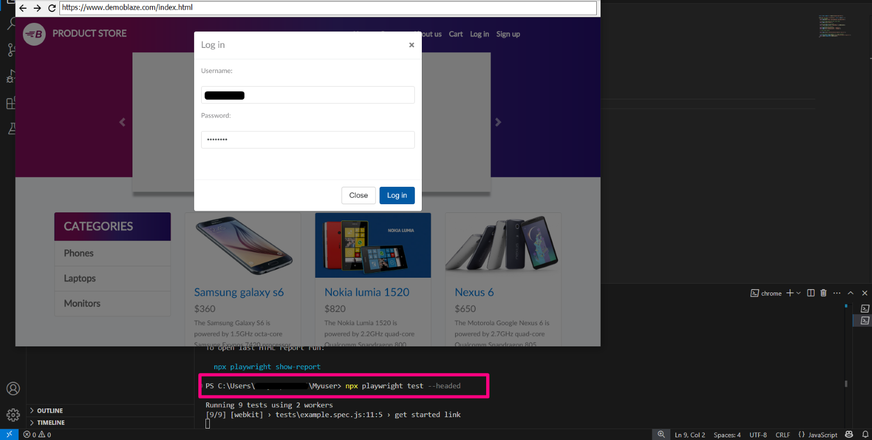
Task: Open Nexus 6 product link
Action: click(x=474, y=292)
